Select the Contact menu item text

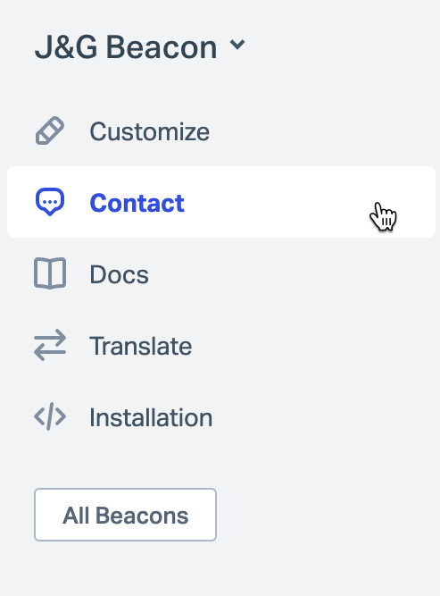[x=137, y=203]
